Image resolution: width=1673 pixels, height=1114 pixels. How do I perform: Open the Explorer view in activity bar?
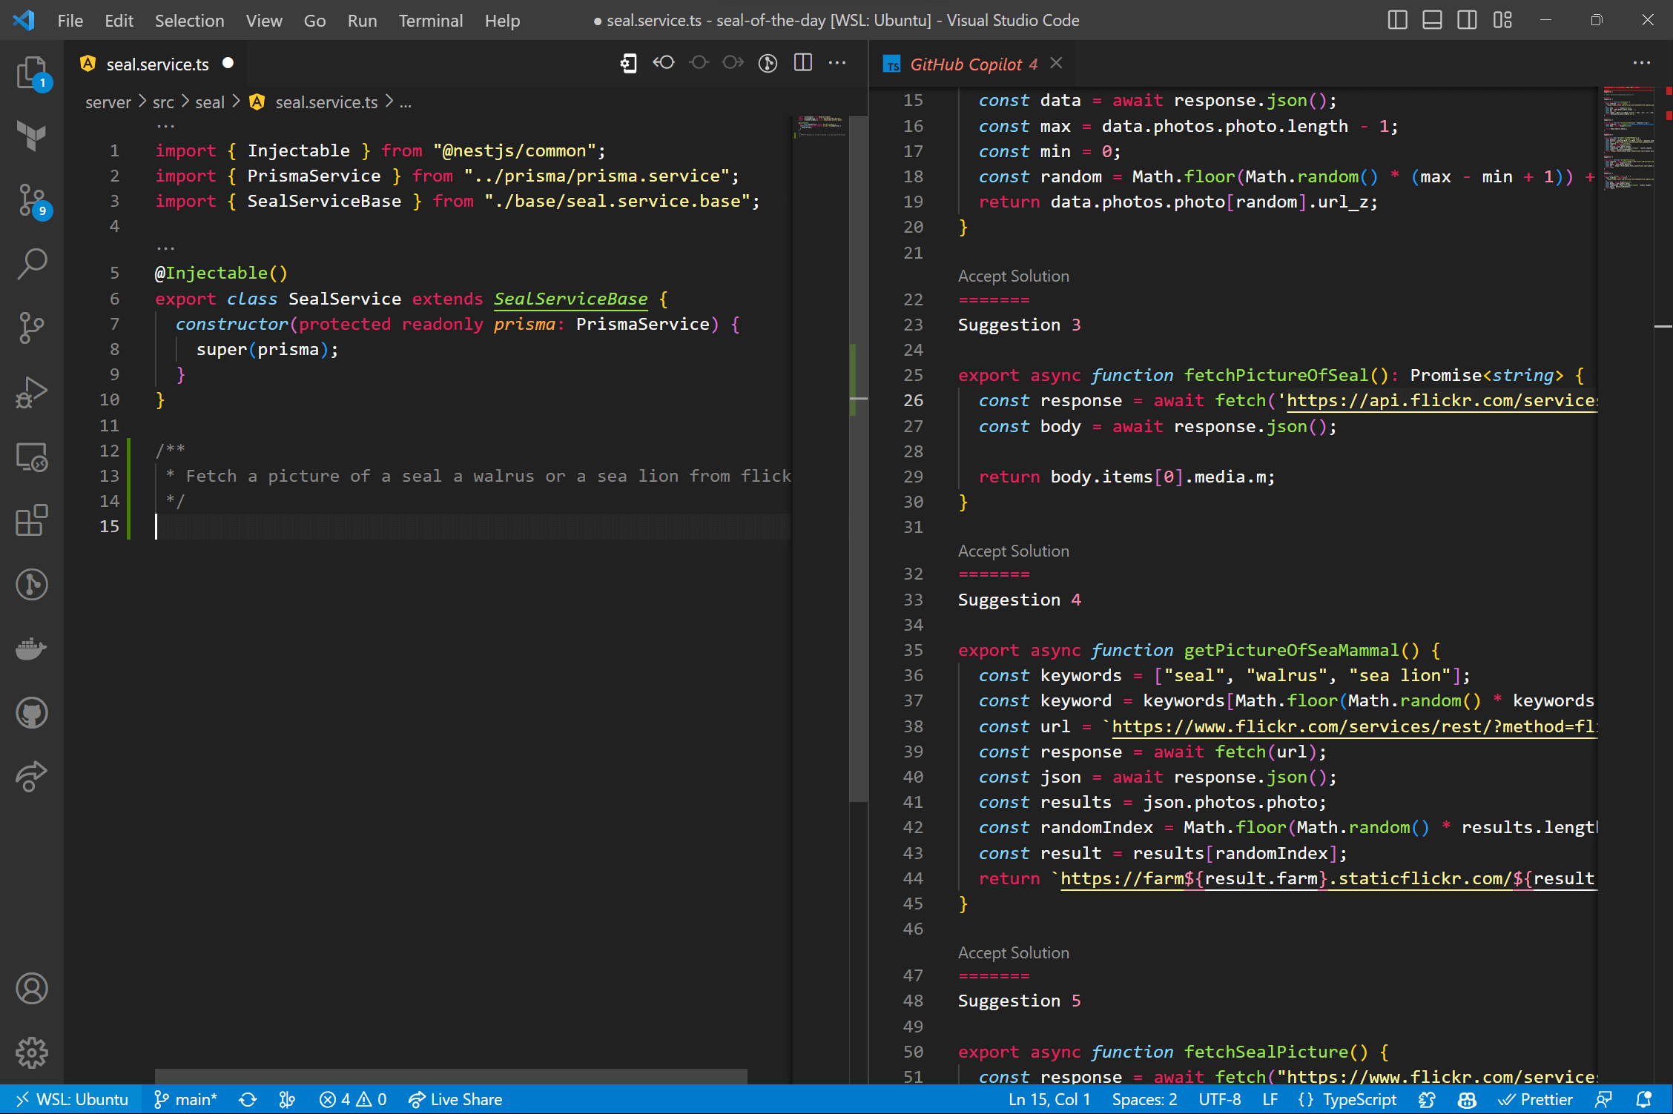31,73
